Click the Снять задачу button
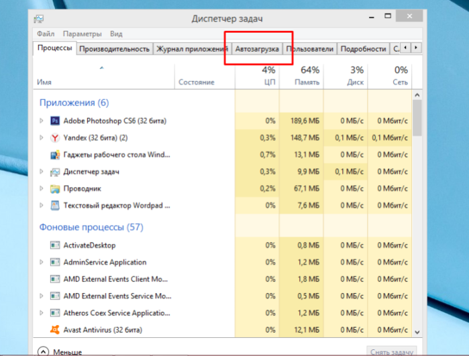Viewport: 469px width, 356px height. pos(392,351)
